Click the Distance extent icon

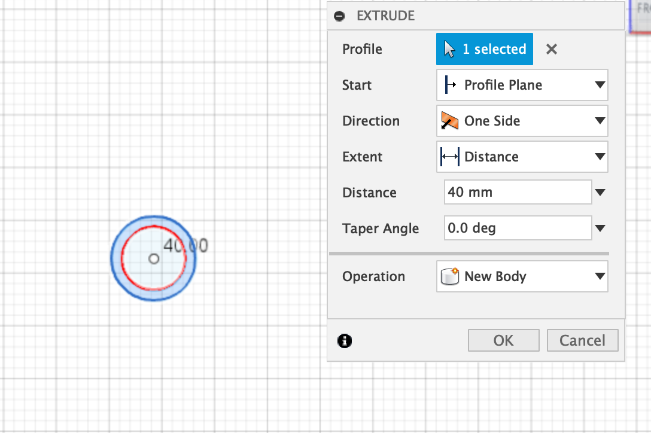[450, 157]
